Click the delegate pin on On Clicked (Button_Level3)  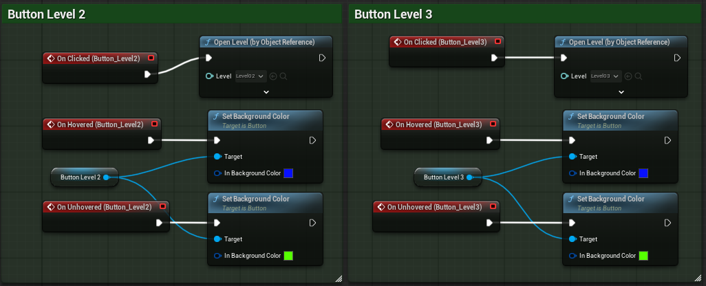[498, 41]
